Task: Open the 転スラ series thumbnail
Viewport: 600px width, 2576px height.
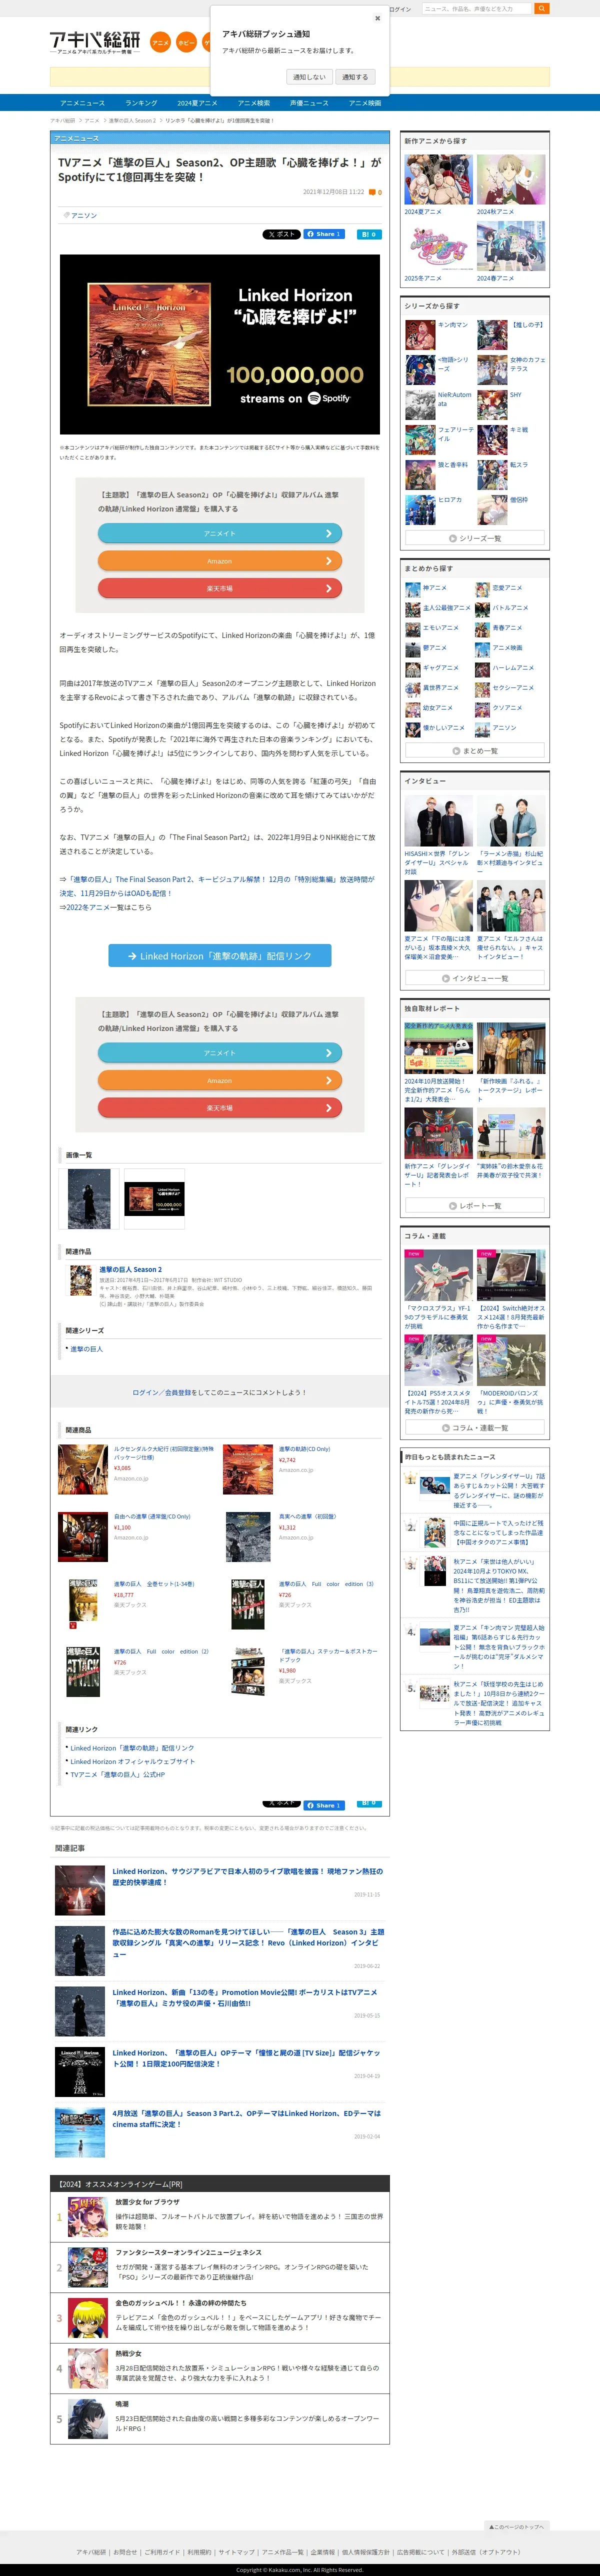Action: pos(492,474)
